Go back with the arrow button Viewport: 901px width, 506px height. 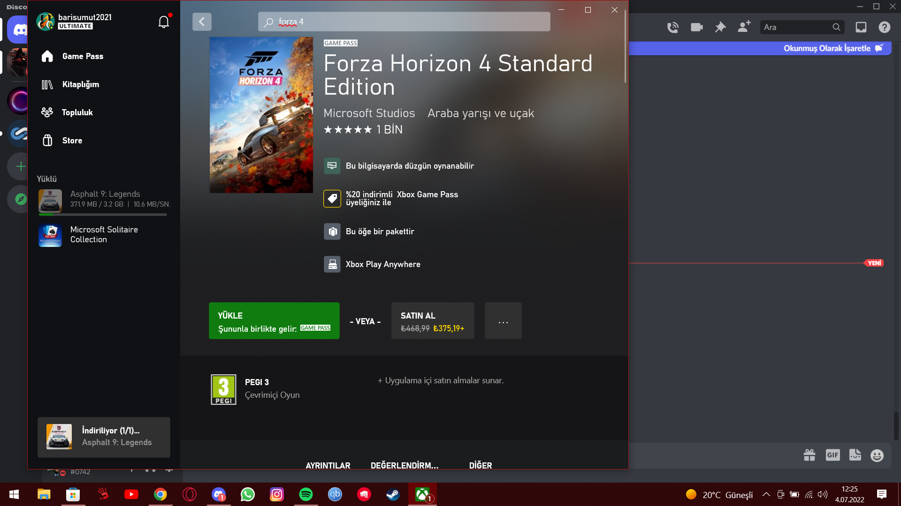[202, 22]
